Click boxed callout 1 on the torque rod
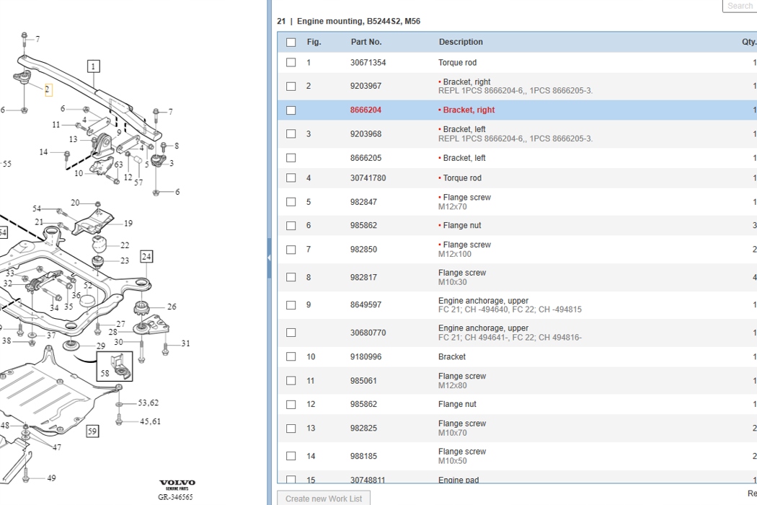 [94, 66]
